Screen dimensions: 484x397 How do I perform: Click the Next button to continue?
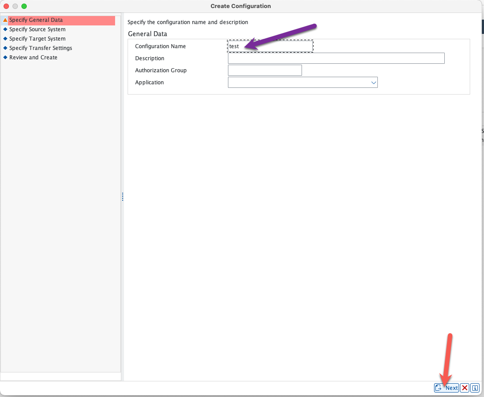(x=447, y=388)
